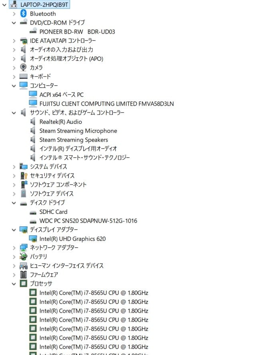This screenshot has height=355, width=274.
Task: Click the Bluetooth logo icon
Action: [x=23, y=14]
